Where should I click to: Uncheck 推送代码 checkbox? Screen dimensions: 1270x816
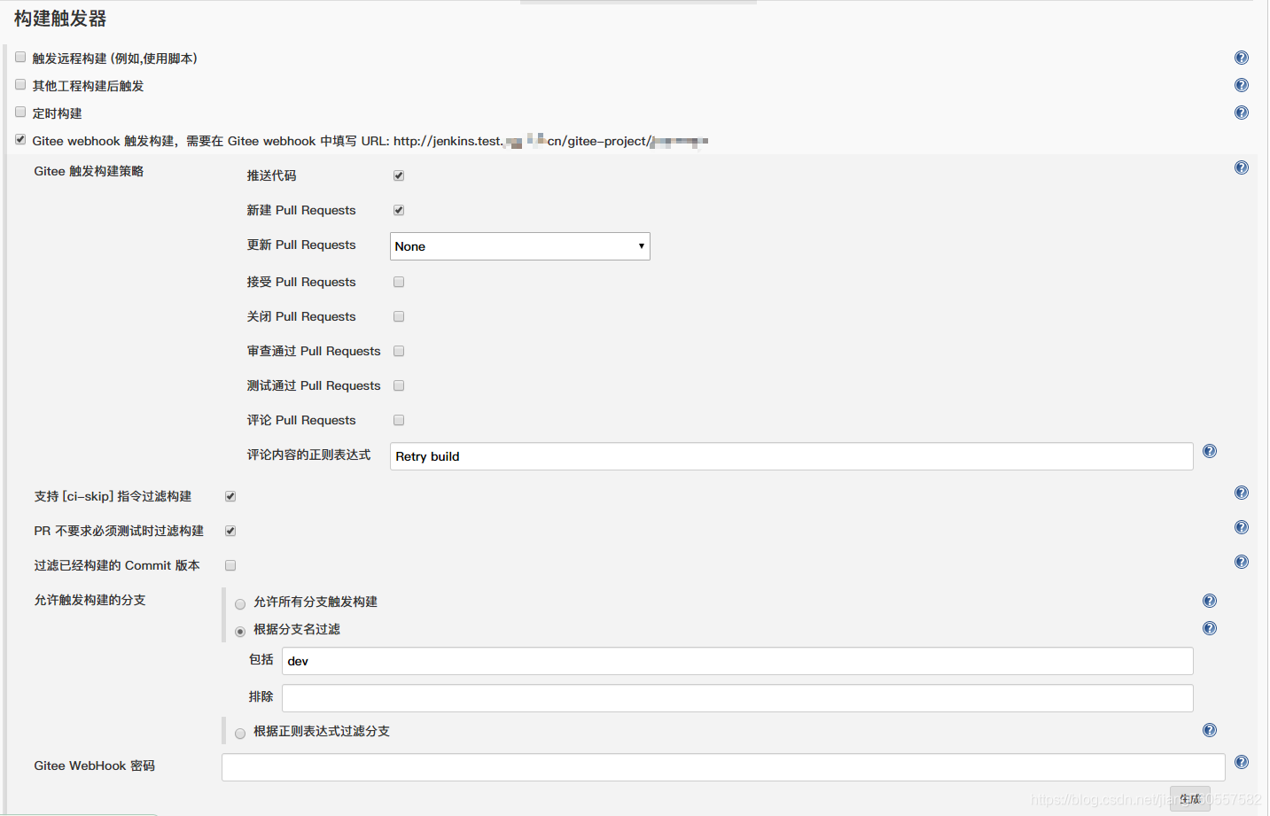coord(398,175)
